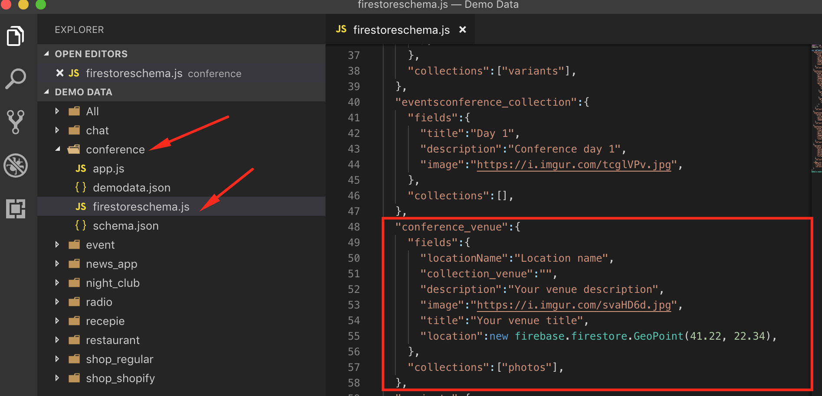This screenshot has height=396, width=822.
Task: Close firestoreschema.js in Open Editors list
Action: (x=60, y=73)
